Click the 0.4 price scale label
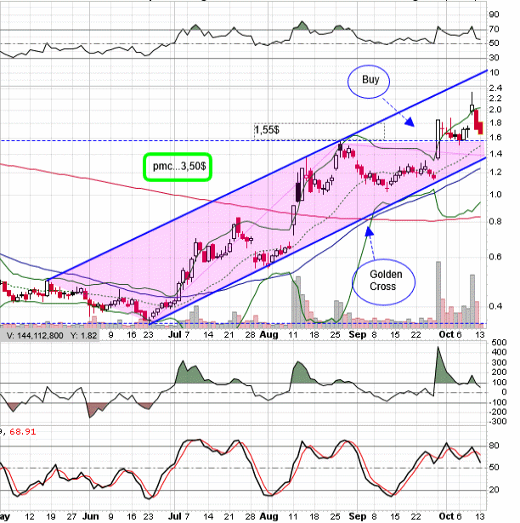Screen dimensions: 520x523 click(x=495, y=306)
